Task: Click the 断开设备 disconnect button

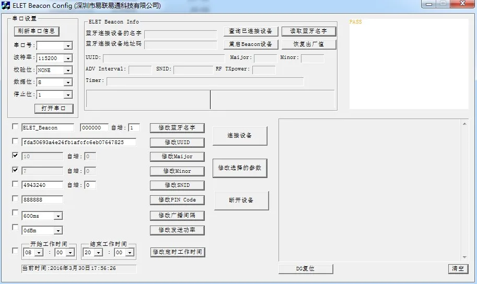Action: click(x=241, y=200)
